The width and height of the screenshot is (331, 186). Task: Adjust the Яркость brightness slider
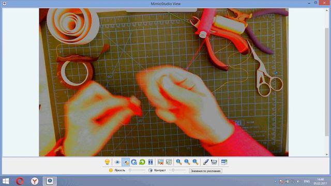(137, 170)
